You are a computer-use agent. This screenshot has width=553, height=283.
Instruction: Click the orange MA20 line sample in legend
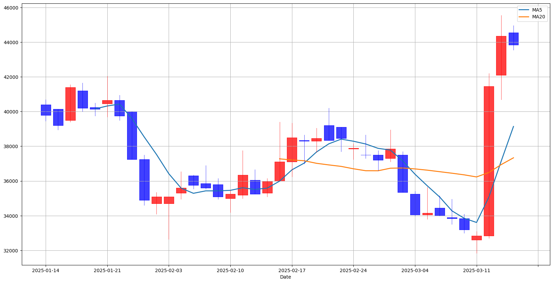(524, 17)
